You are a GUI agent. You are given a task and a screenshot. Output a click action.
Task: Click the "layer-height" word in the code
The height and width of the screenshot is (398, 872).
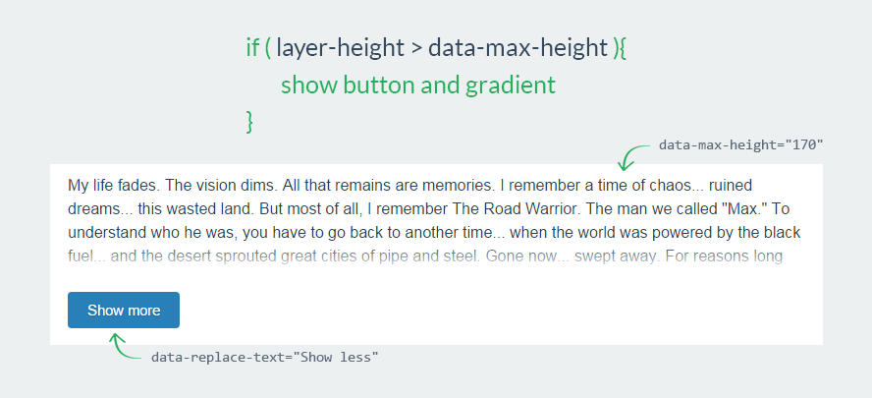pos(341,48)
